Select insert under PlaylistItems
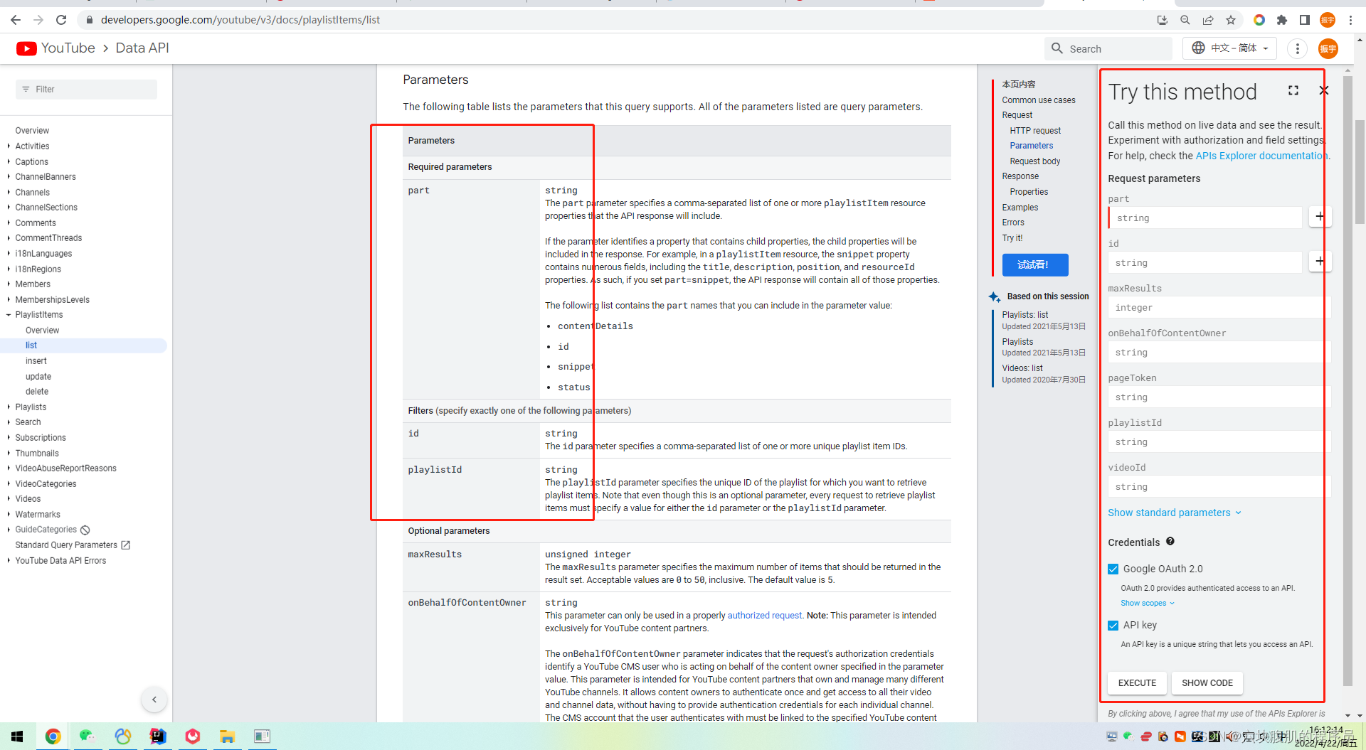The height and width of the screenshot is (750, 1366). pos(36,361)
